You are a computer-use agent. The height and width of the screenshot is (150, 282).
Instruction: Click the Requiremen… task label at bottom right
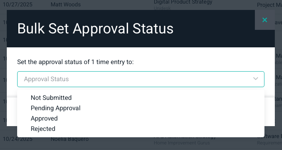(269, 143)
